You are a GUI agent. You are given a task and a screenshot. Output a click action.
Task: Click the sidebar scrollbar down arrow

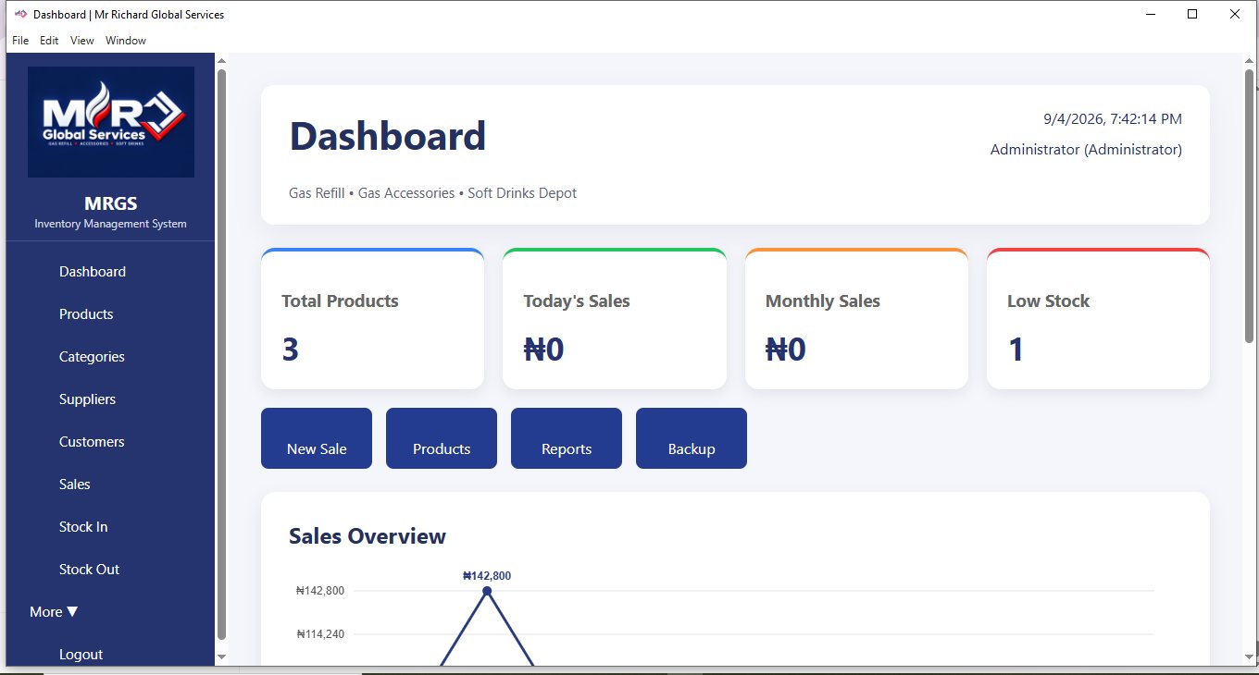click(221, 657)
